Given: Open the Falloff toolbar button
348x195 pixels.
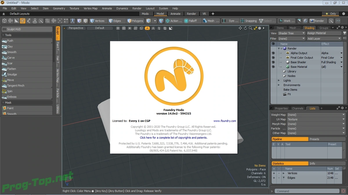Looking at the screenshot, I should (192, 21).
